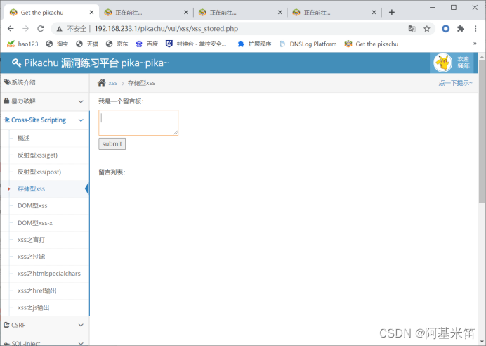Screen dimensions: 486x346
Task: Open 概述 under Cross-Site Scripting
Action: 24,138
